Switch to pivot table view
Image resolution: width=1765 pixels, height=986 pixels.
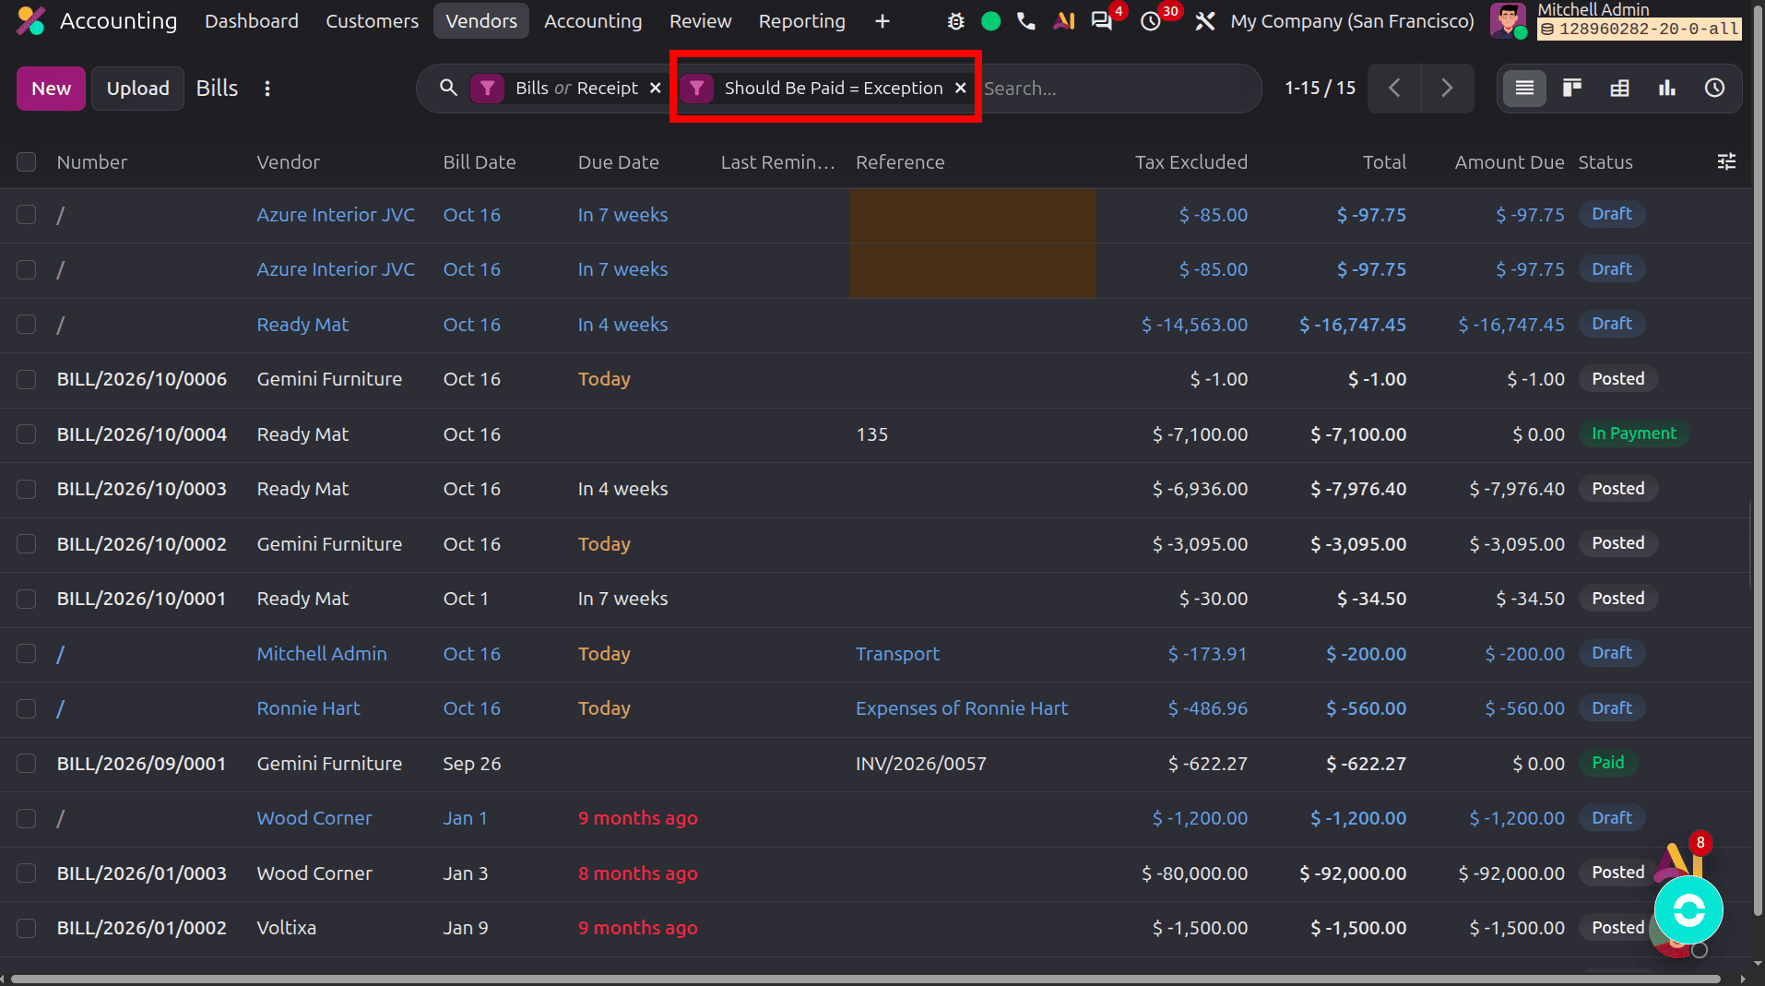tap(1619, 89)
